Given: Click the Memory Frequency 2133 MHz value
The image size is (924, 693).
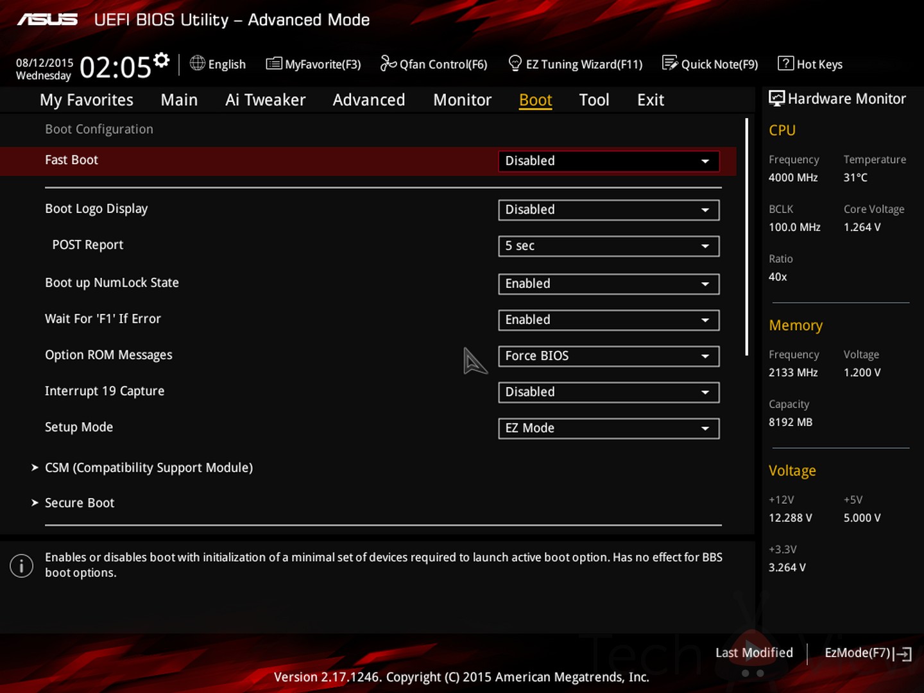Looking at the screenshot, I should click(x=793, y=372).
